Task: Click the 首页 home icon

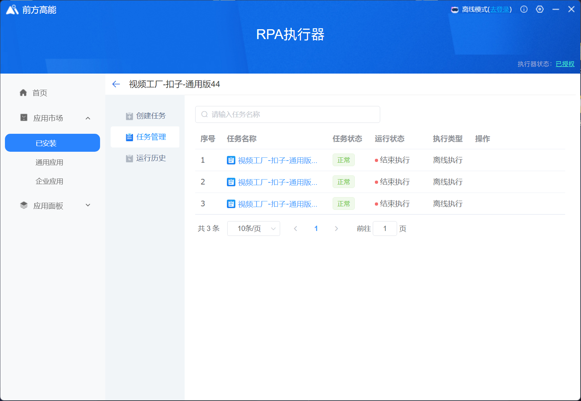Action: (23, 93)
